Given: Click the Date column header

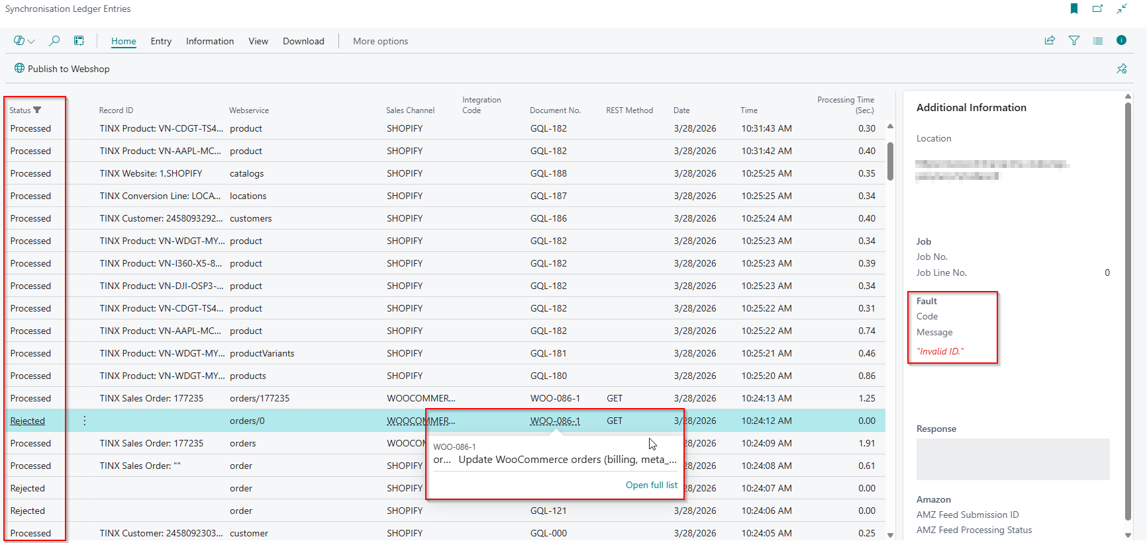Looking at the screenshot, I should click(x=681, y=110).
